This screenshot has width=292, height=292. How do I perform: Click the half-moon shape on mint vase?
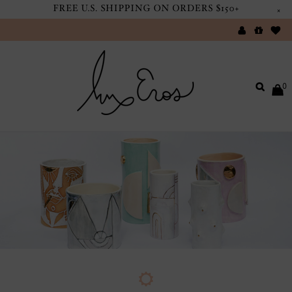[x=134, y=194]
